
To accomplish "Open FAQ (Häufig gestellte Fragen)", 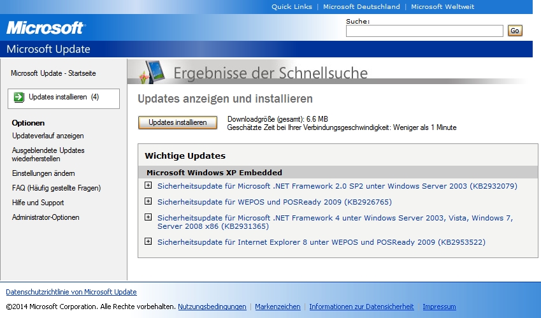I will 56,189.
